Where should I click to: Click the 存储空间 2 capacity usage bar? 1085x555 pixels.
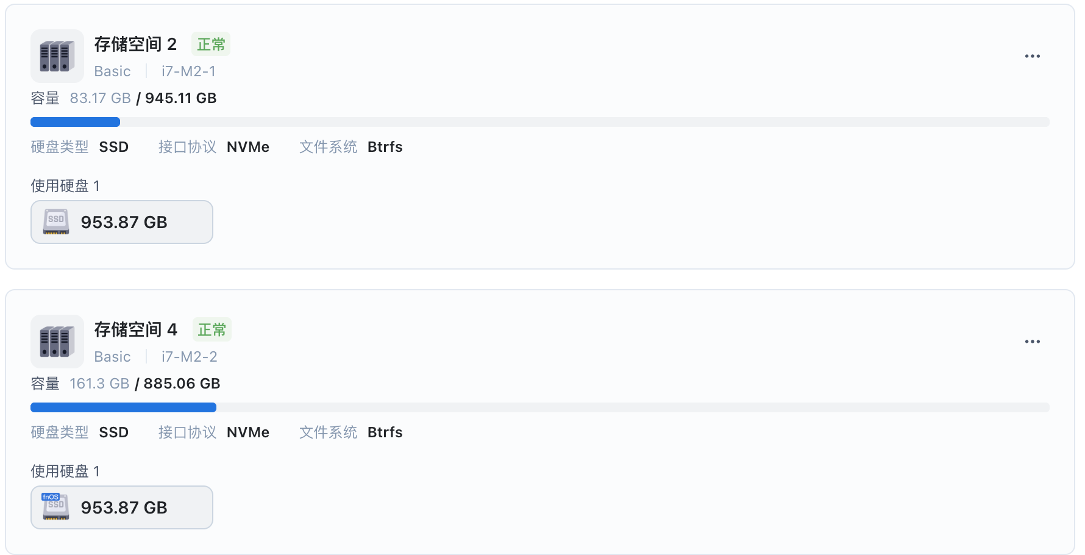[539, 122]
